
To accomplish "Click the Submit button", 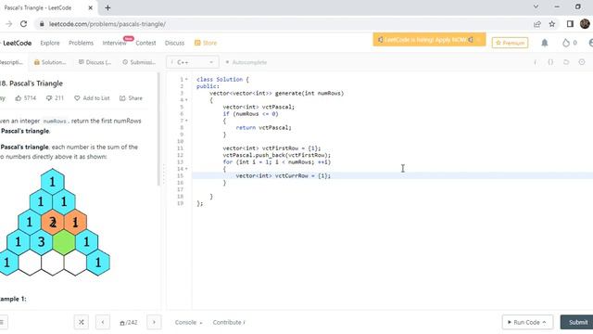I will click(576, 322).
